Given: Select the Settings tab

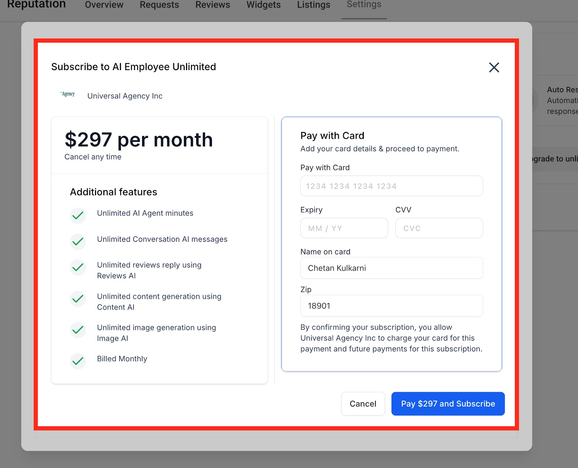Looking at the screenshot, I should 364,5.
